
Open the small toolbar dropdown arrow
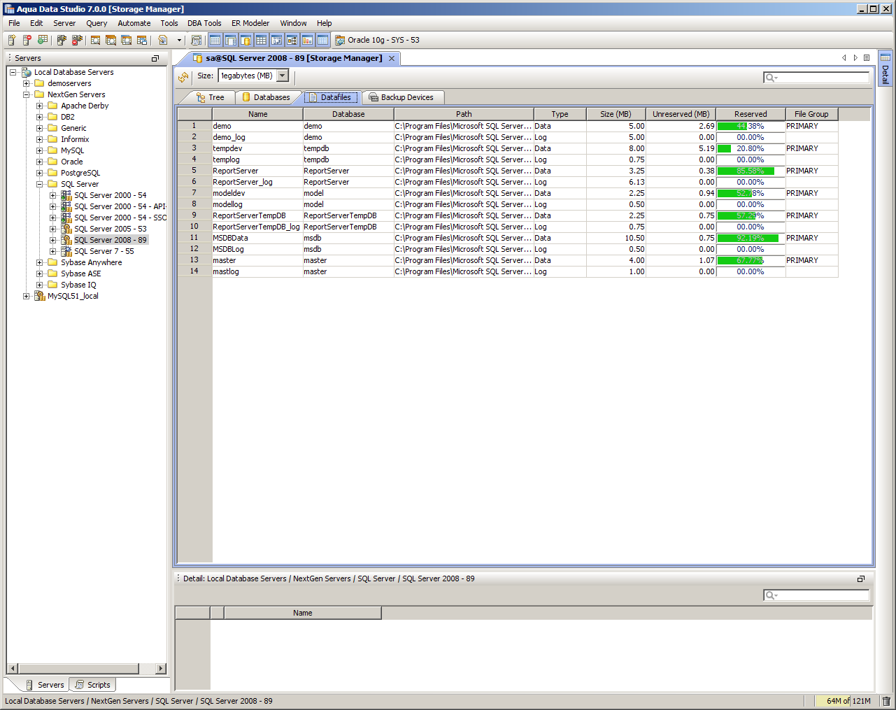pyautogui.click(x=179, y=40)
